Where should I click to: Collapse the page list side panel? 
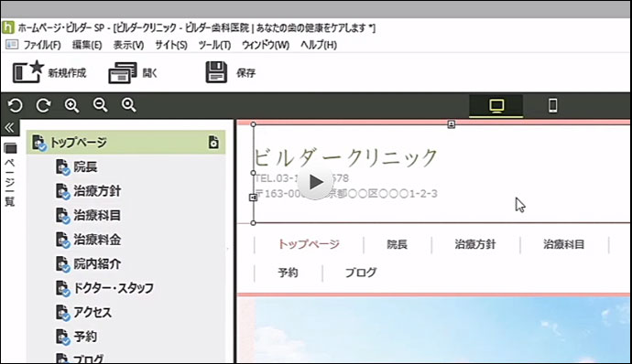9,128
